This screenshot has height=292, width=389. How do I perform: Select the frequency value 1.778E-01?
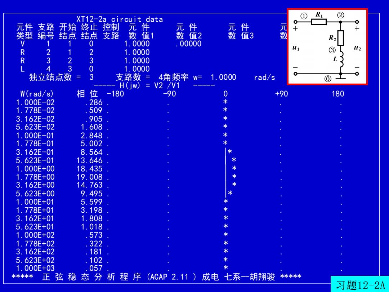pyautogui.click(x=35, y=144)
